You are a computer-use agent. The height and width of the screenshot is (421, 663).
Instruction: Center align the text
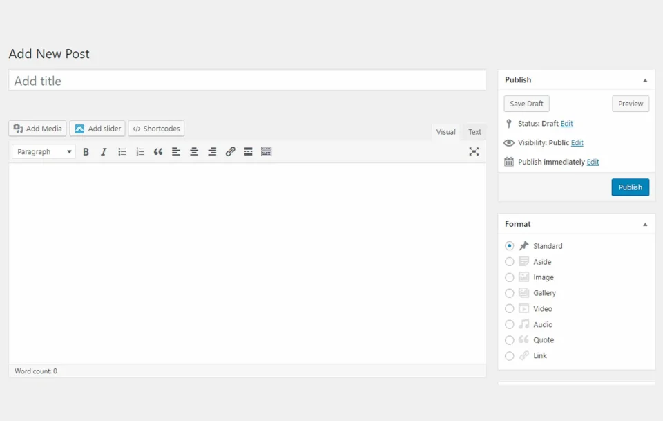pyautogui.click(x=194, y=152)
